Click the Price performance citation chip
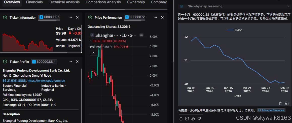 (271, 110)
